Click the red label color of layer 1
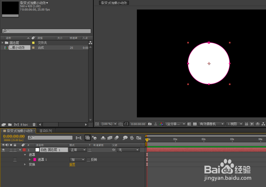The width and height of the screenshot is (266, 187). (x=24, y=150)
